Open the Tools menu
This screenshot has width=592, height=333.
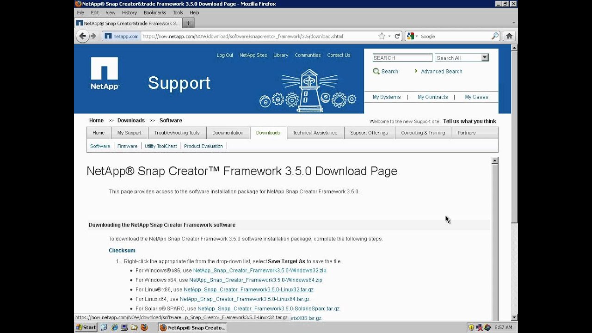pos(178,13)
